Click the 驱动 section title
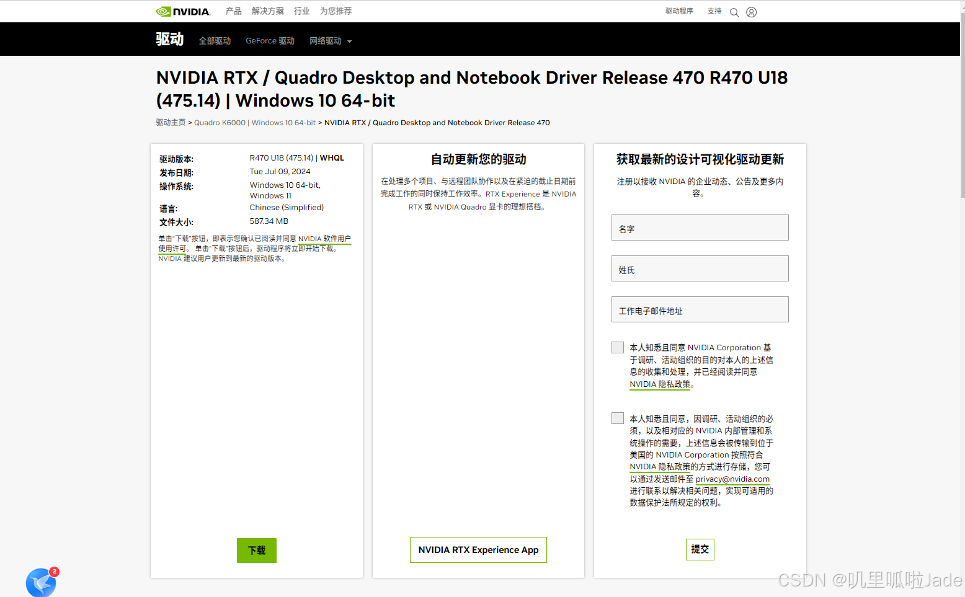 [x=169, y=39]
